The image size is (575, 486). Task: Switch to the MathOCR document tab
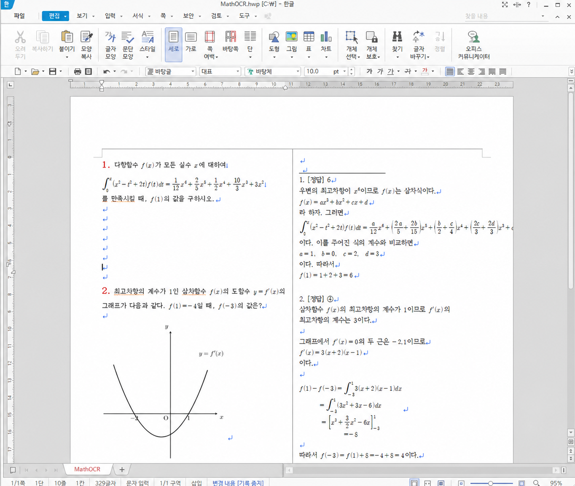pos(87,469)
